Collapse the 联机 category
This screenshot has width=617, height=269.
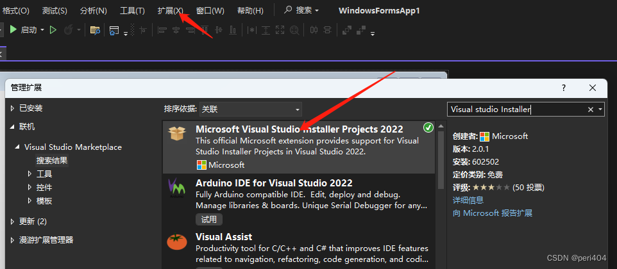point(12,126)
